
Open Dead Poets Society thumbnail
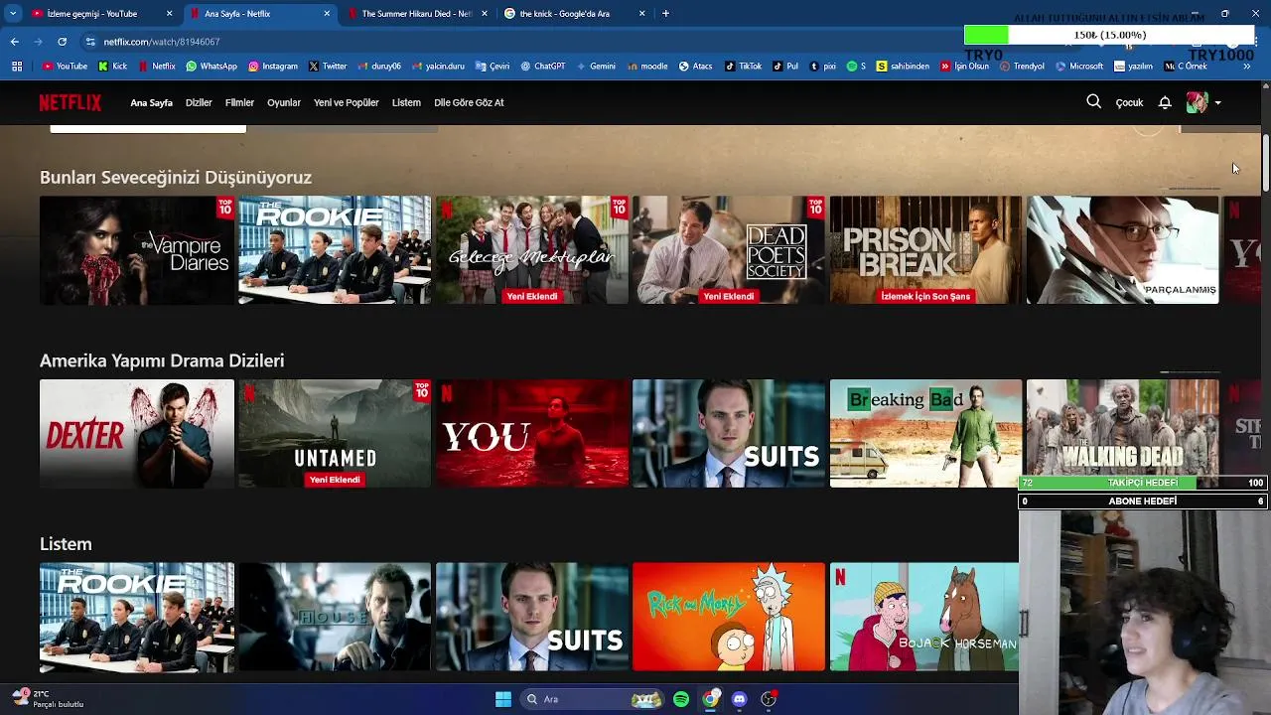tap(729, 249)
